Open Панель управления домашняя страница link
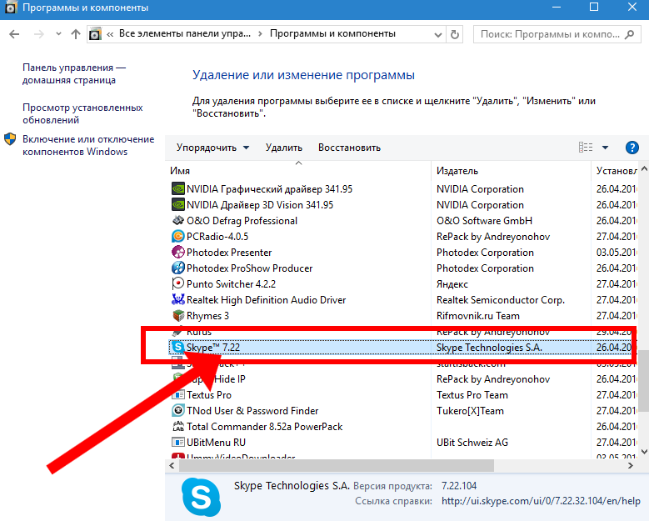Viewport: 649px width, 521px height. click(74, 74)
